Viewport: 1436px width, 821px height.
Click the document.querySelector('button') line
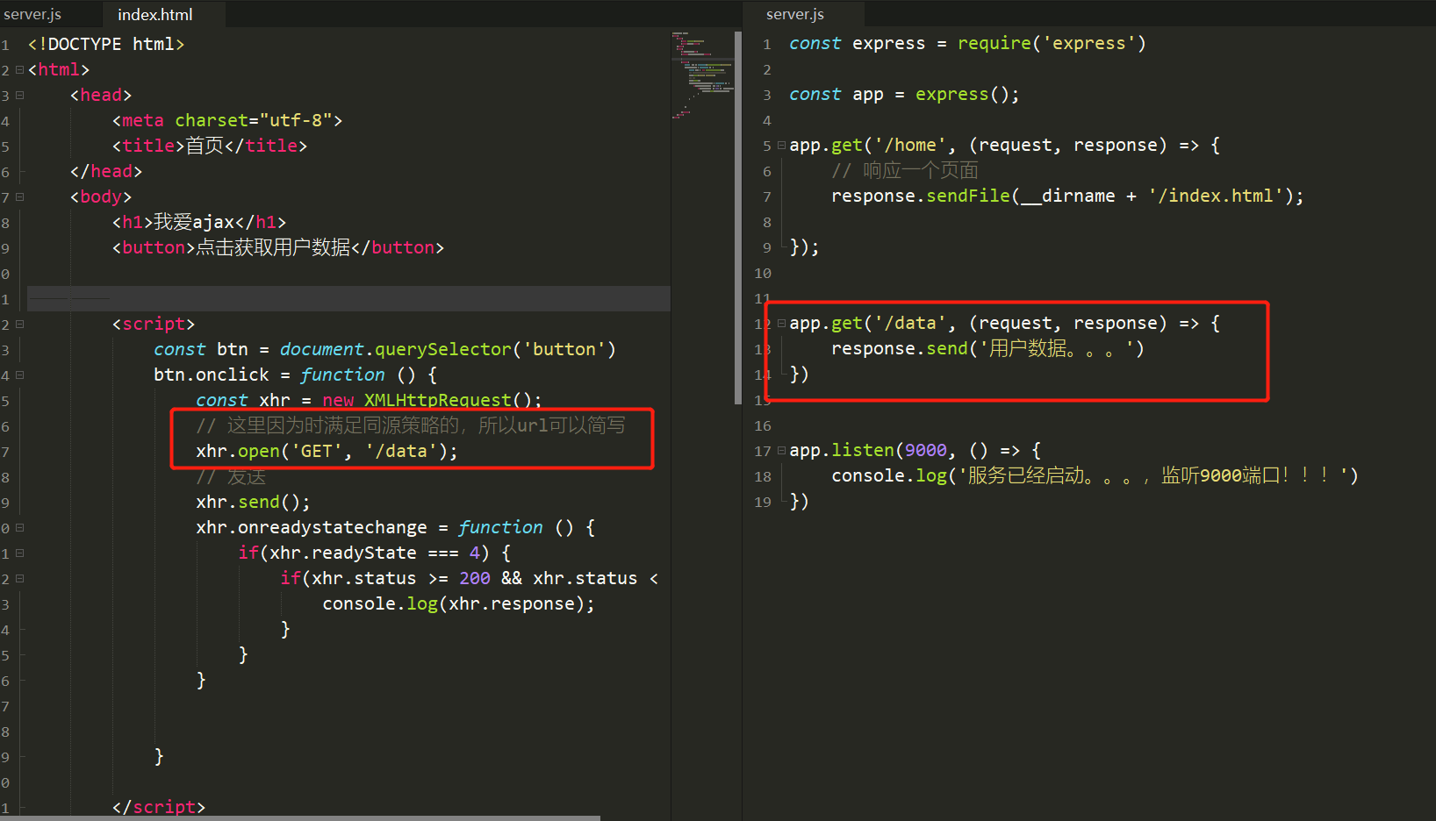[x=384, y=349]
